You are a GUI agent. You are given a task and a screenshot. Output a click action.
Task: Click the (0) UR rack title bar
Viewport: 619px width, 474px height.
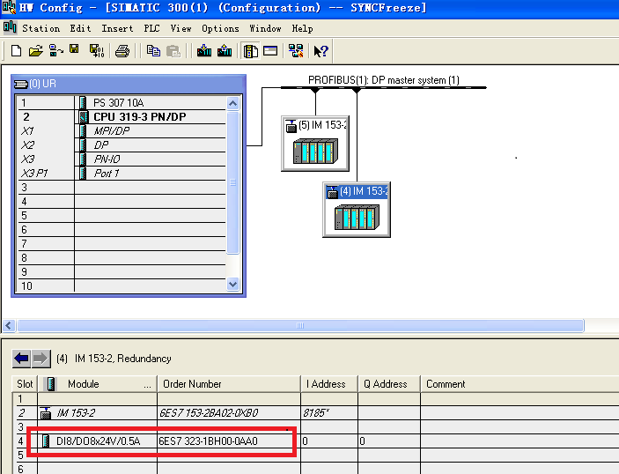pos(129,84)
